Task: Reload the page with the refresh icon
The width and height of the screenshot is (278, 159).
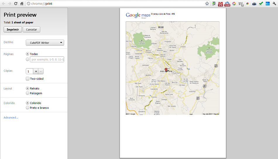Action: 16,4
